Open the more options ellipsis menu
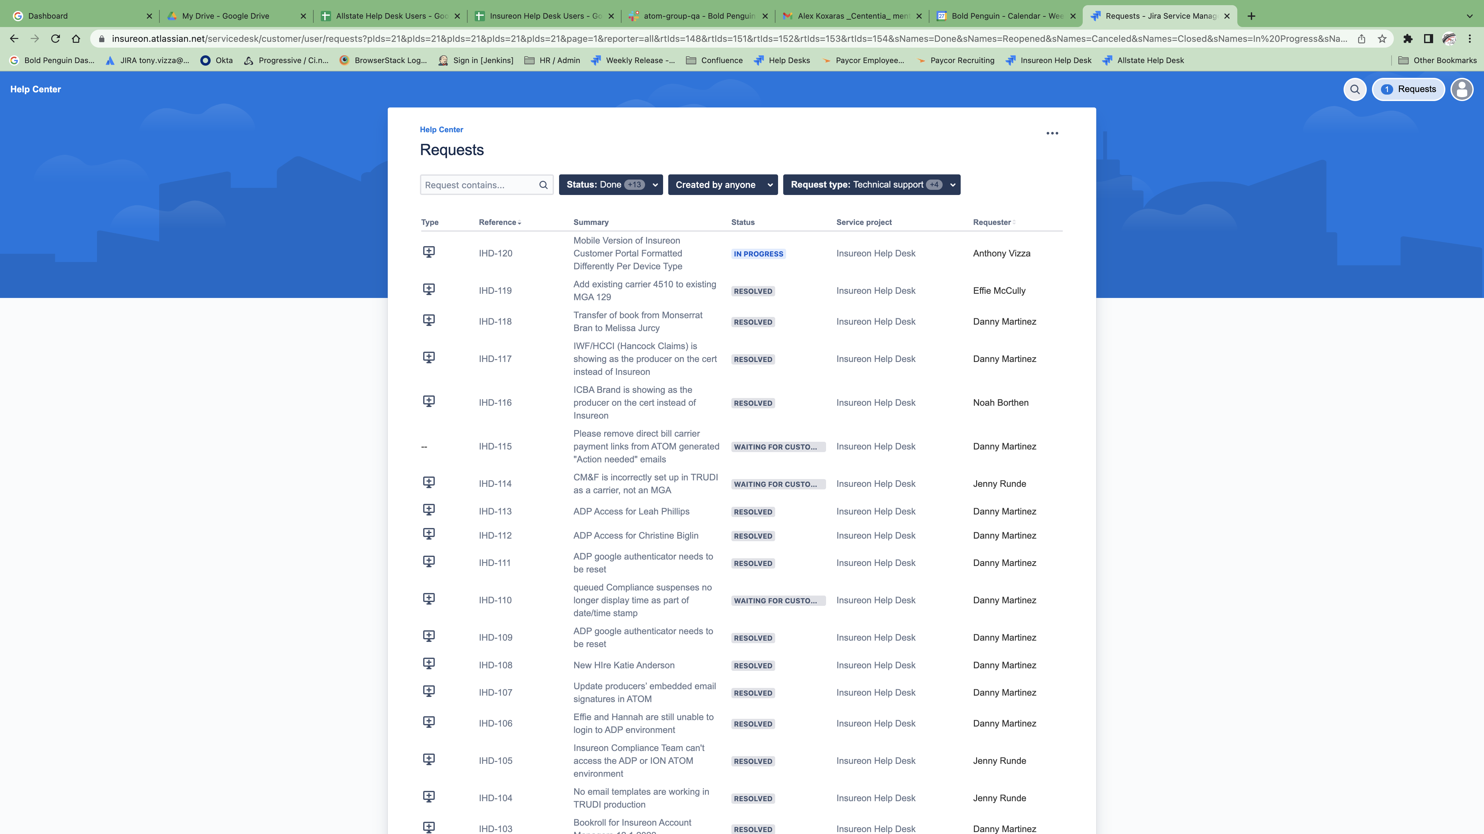Image resolution: width=1484 pixels, height=834 pixels. (x=1052, y=133)
